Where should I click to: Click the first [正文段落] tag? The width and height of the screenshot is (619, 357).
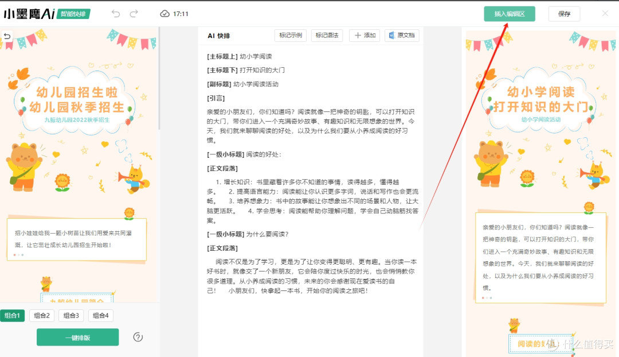[222, 169]
